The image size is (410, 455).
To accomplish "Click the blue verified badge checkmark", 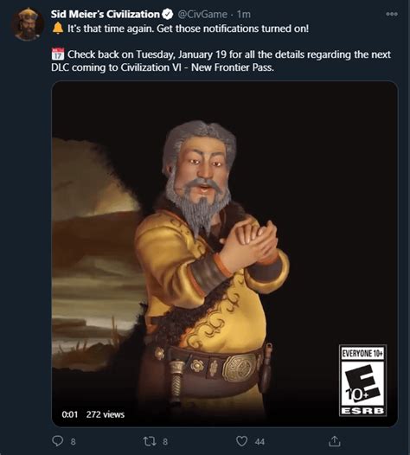I will click(168, 14).
